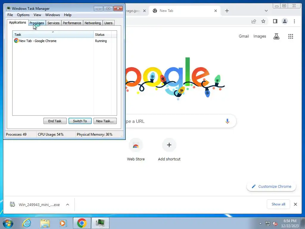Image resolution: width=305 pixels, height=229 pixels.
Task: Click the network tray icon
Action: pyautogui.click(x=268, y=224)
